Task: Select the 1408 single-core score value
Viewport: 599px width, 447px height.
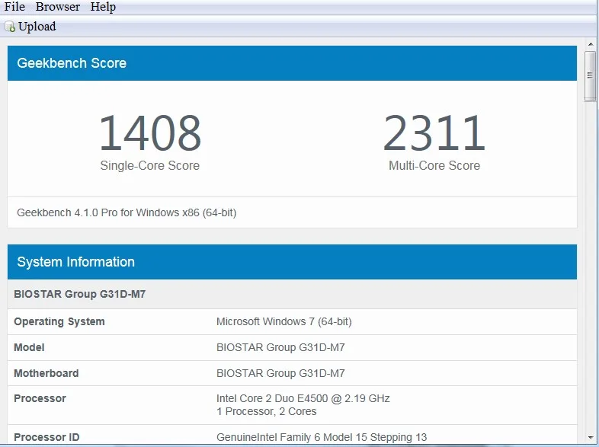Action: click(x=149, y=133)
